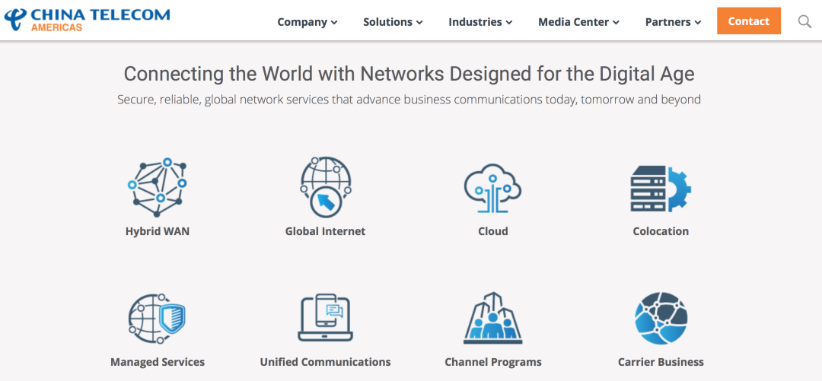822x381 pixels.
Task: Expand the Partners menu
Action: pos(673,22)
